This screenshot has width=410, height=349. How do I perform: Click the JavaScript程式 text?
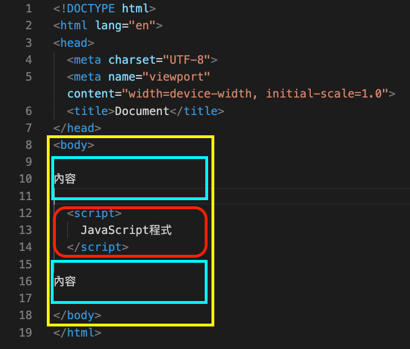[126, 230]
